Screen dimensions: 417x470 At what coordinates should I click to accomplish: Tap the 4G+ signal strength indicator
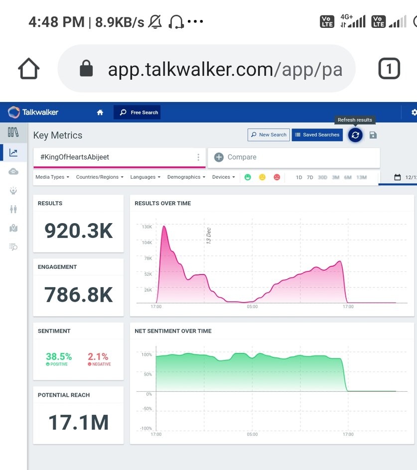(x=353, y=21)
